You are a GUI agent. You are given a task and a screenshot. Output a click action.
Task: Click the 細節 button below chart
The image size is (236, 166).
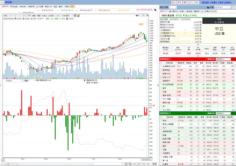(x=26, y=81)
